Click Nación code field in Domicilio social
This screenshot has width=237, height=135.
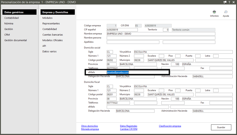[175, 64]
